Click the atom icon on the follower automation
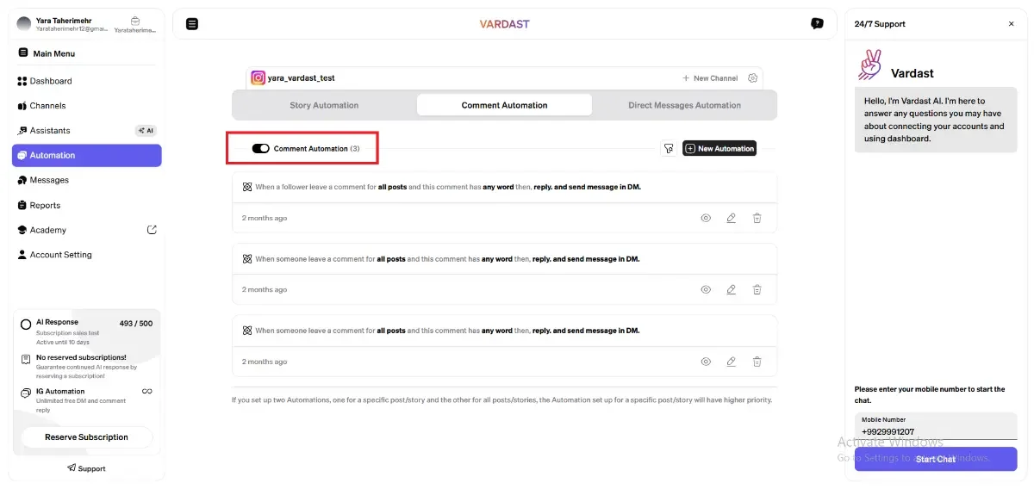Screen dimensions: 1034x489 tap(246, 187)
